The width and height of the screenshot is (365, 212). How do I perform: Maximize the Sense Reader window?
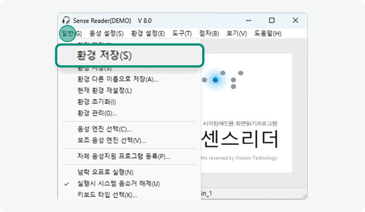272,21
